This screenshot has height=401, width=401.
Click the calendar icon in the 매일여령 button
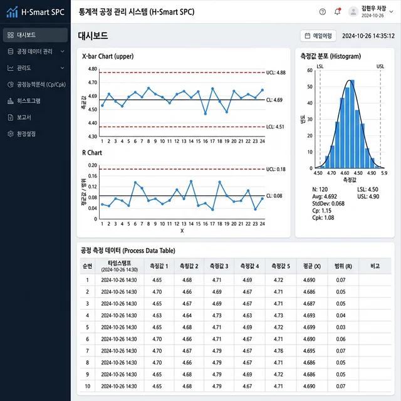pos(306,36)
